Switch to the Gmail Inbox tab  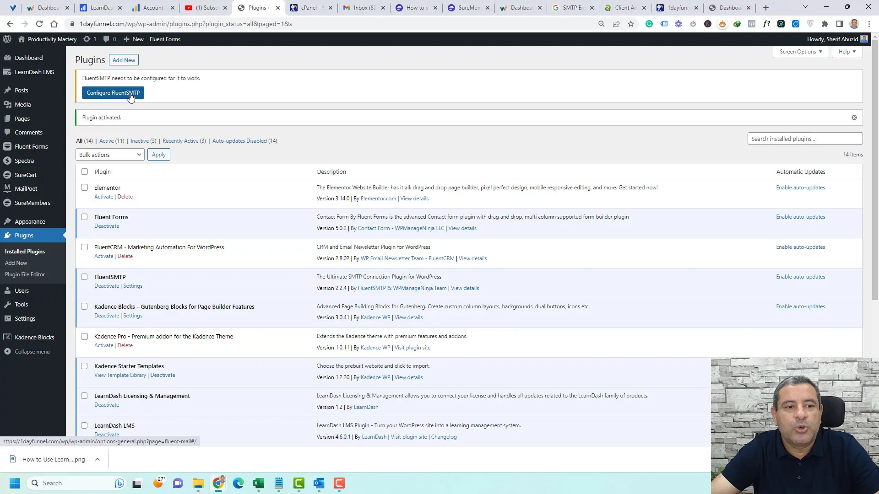click(x=364, y=8)
